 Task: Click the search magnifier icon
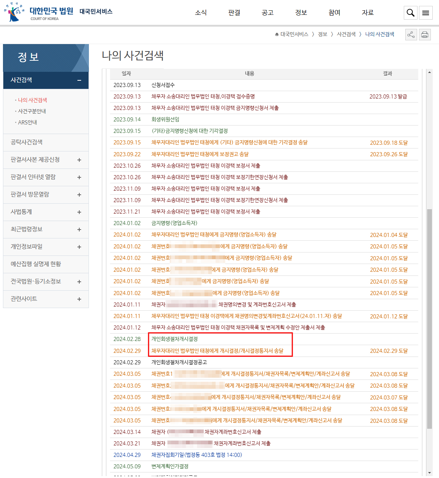point(410,13)
